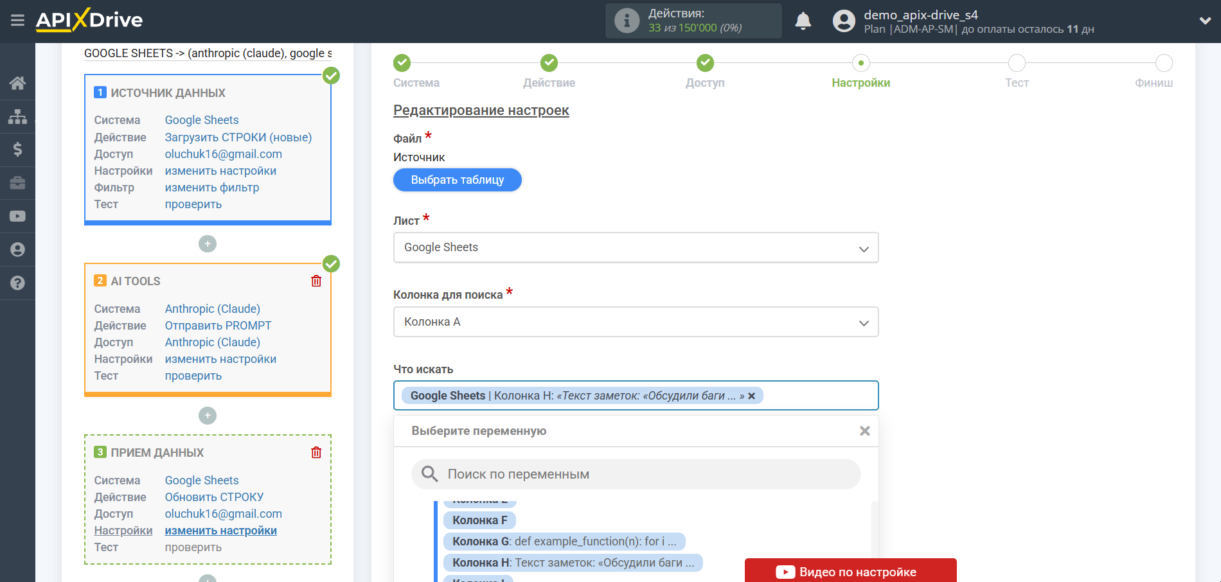
Task: Add step after data source block
Action: click(208, 244)
